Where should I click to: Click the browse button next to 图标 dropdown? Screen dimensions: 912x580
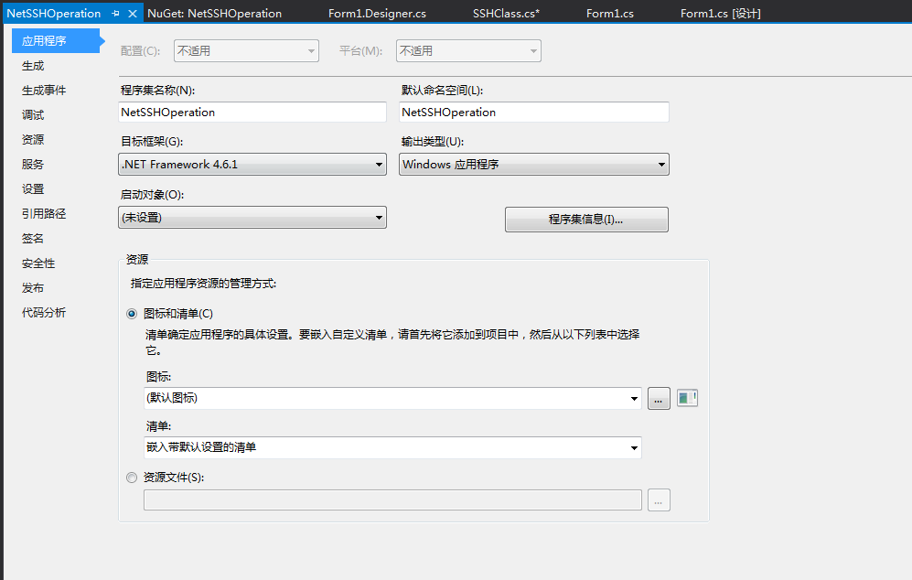[659, 398]
